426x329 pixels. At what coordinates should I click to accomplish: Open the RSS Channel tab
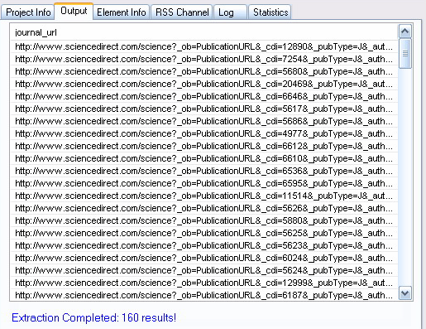pyautogui.click(x=182, y=12)
